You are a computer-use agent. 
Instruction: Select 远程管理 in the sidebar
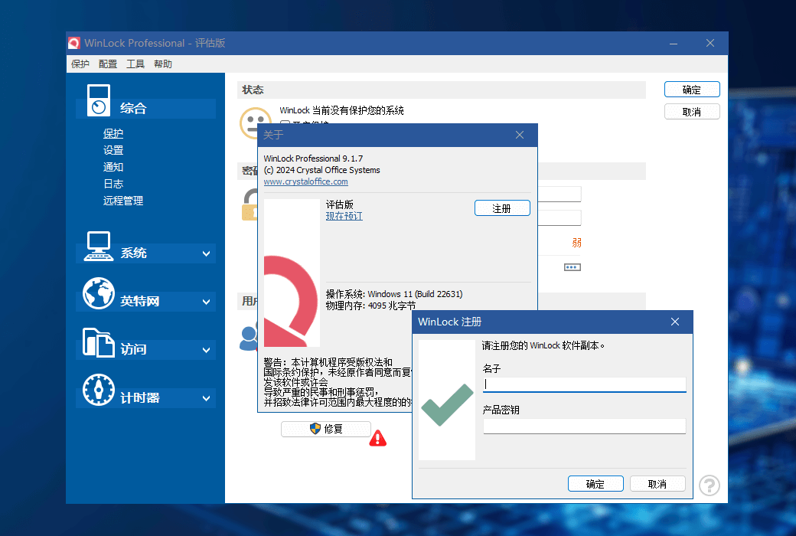click(x=123, y=201)
